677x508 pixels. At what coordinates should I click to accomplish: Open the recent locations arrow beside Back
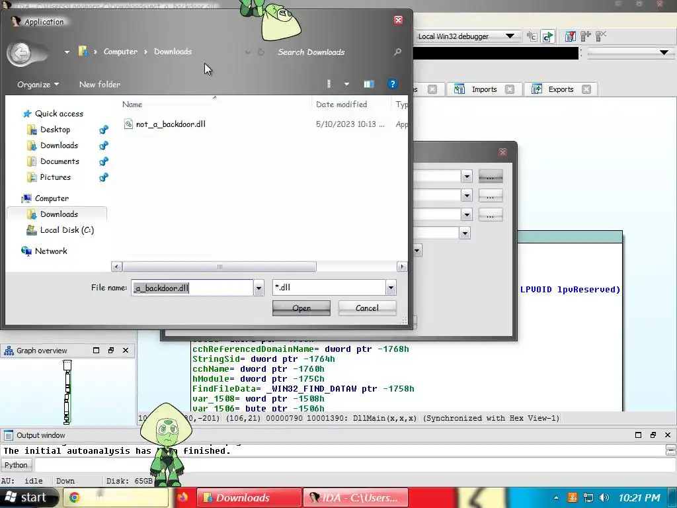click(67, 52)
